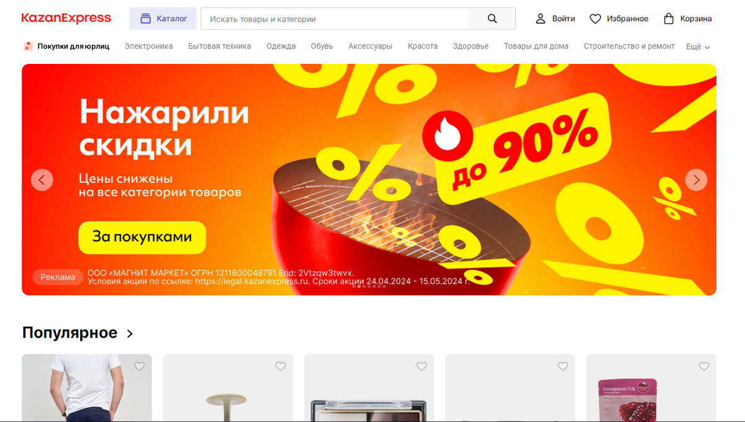Favorite the white t-shirt product
This screenshot has height=422, width=745.
139,366
